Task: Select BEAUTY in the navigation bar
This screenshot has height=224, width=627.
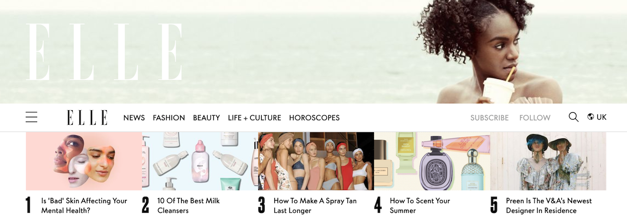Action: pyautogui.click(x=206, y=118)
